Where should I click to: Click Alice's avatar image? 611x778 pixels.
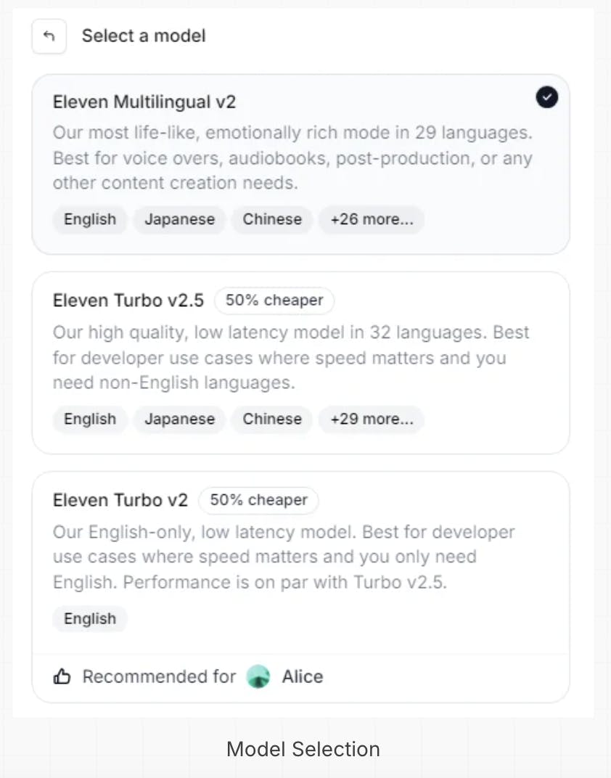tap(258, 677)
